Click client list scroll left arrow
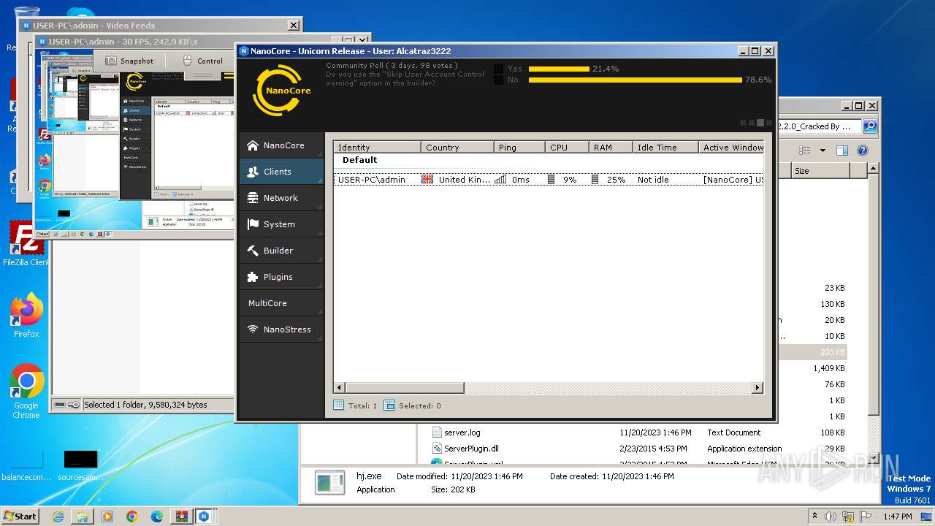The width and height of the screenshot is (935, 526). pyautogui.click(x=340, y=388)
